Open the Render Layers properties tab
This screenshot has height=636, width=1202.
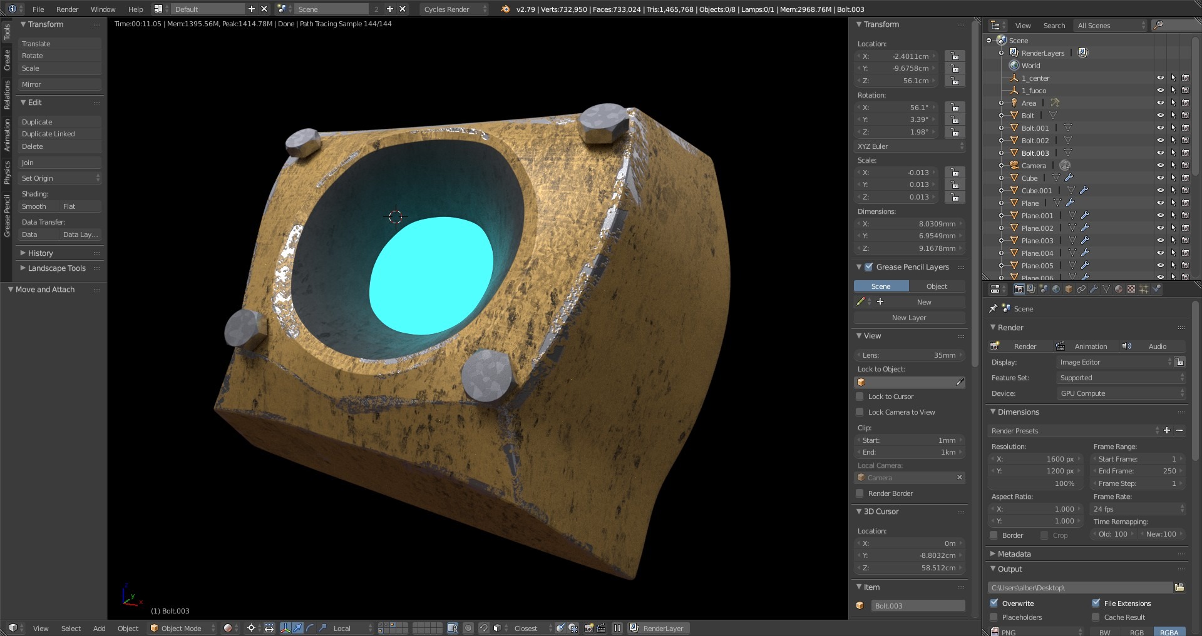click(1031, 289)
